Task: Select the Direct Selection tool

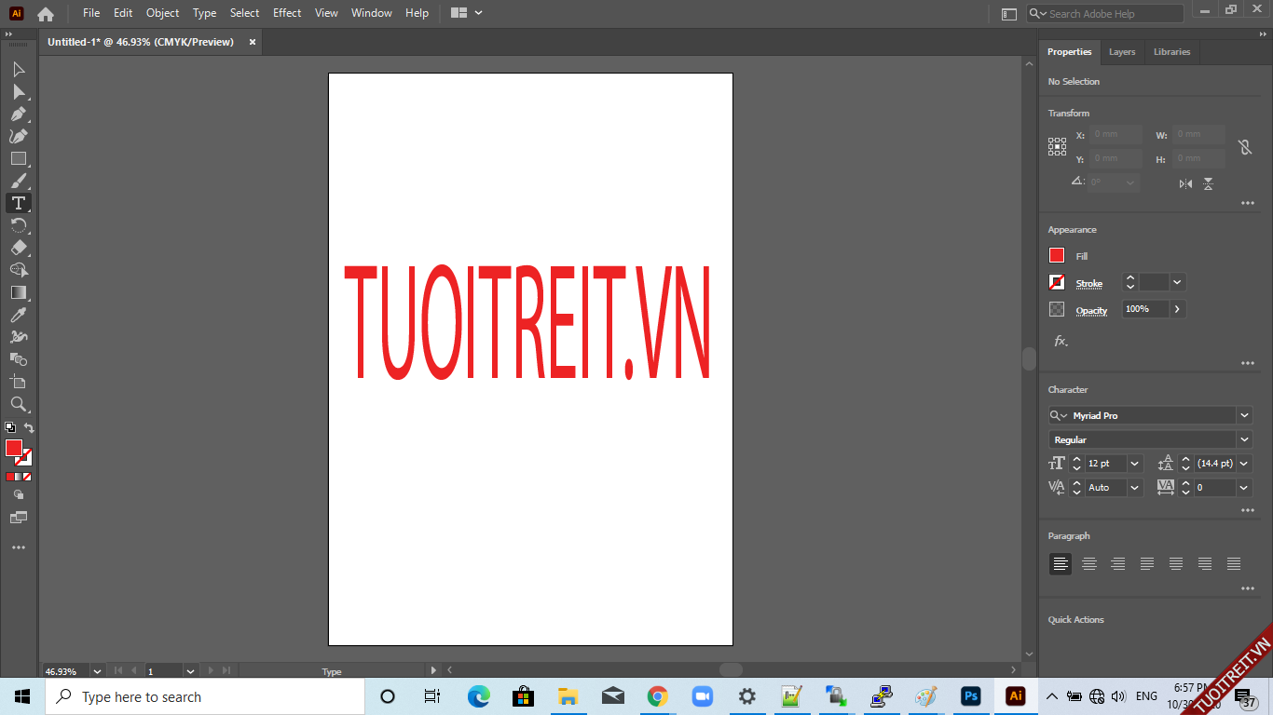Action: 18,91
